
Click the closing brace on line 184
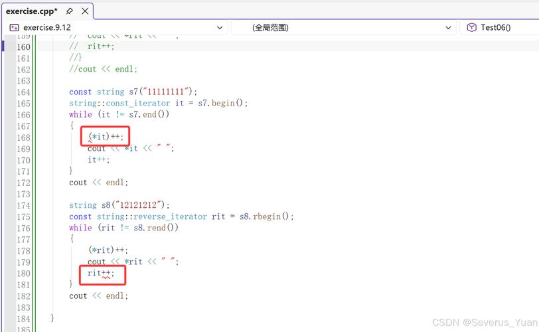(52, 318)
